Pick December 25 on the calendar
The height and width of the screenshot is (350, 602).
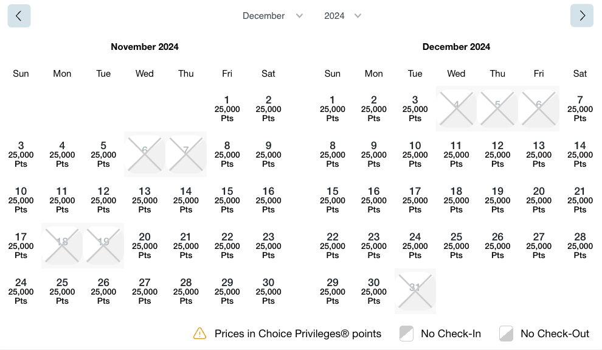tap(456, 246)
